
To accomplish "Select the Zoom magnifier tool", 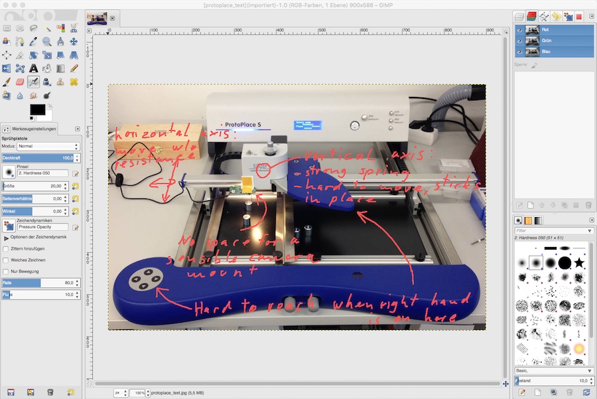I will point(47,42).
